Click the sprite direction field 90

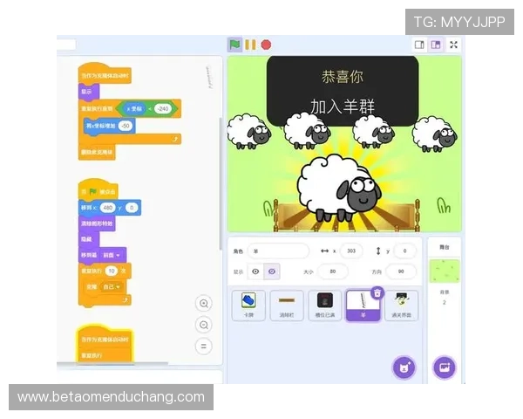[x=401, y=271]
